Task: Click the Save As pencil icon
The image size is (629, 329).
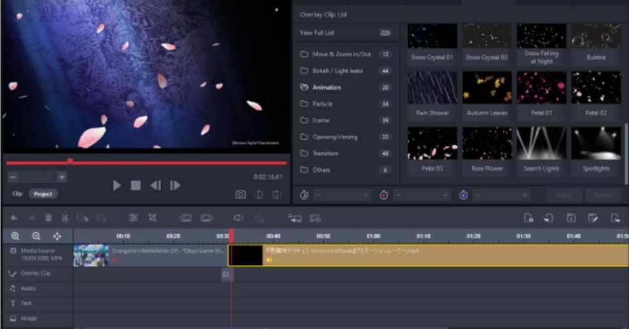Action: tap(593, 218)
